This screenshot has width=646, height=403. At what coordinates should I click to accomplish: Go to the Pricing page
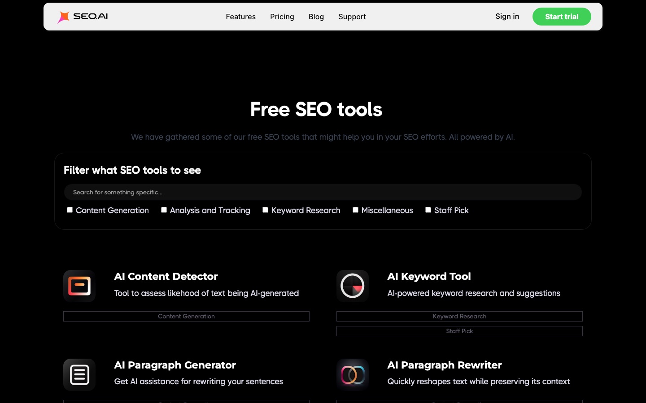282,17
